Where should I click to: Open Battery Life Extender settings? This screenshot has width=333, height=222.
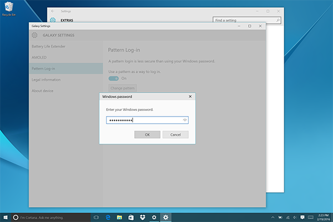66,46
